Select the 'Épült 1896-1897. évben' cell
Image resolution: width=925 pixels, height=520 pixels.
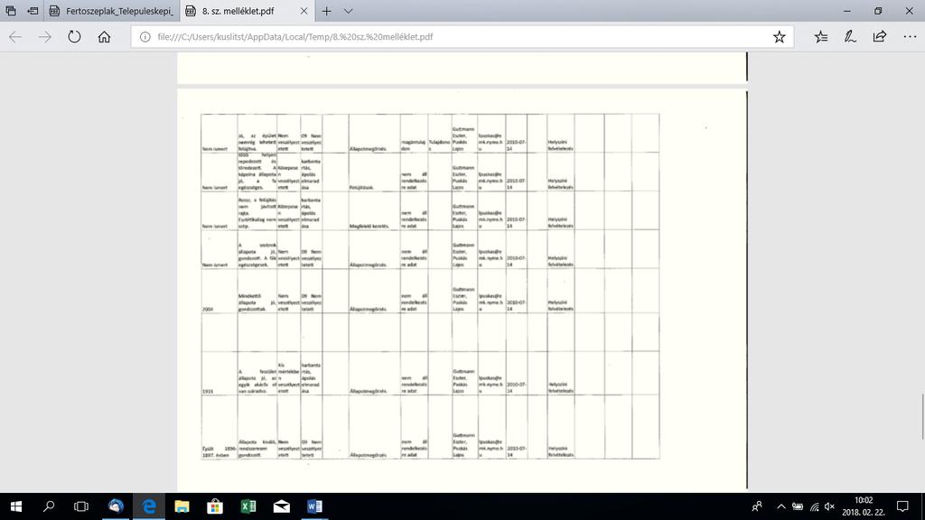(x=219, y=427)
